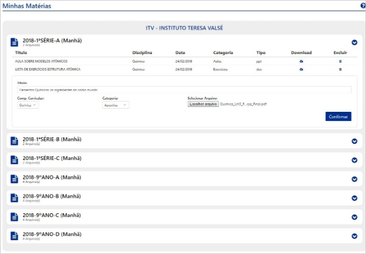Expand the 2018-9ºANO-C section chevron
The width and height of the screenshot is (366, 254).
tap(354, 217)
